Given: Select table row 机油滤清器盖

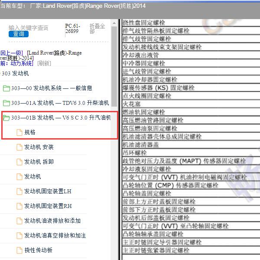Looking at the screenshot, I should [x=191, y=144].
